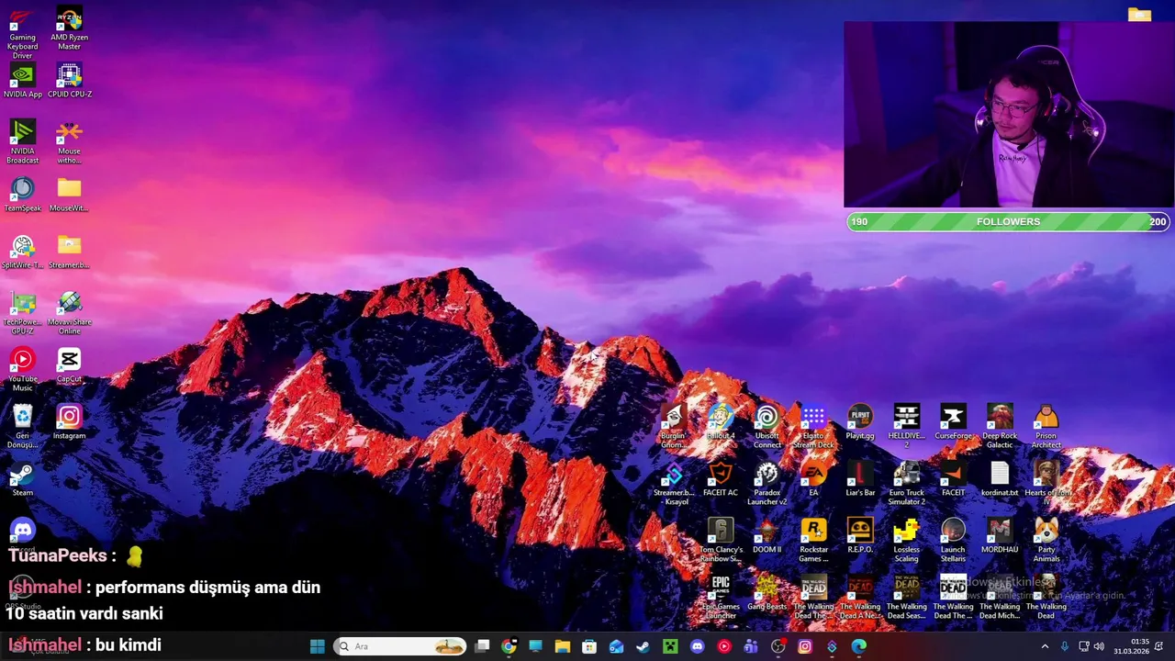Open File Explorer from the taskbar

(x=563, y=646)
